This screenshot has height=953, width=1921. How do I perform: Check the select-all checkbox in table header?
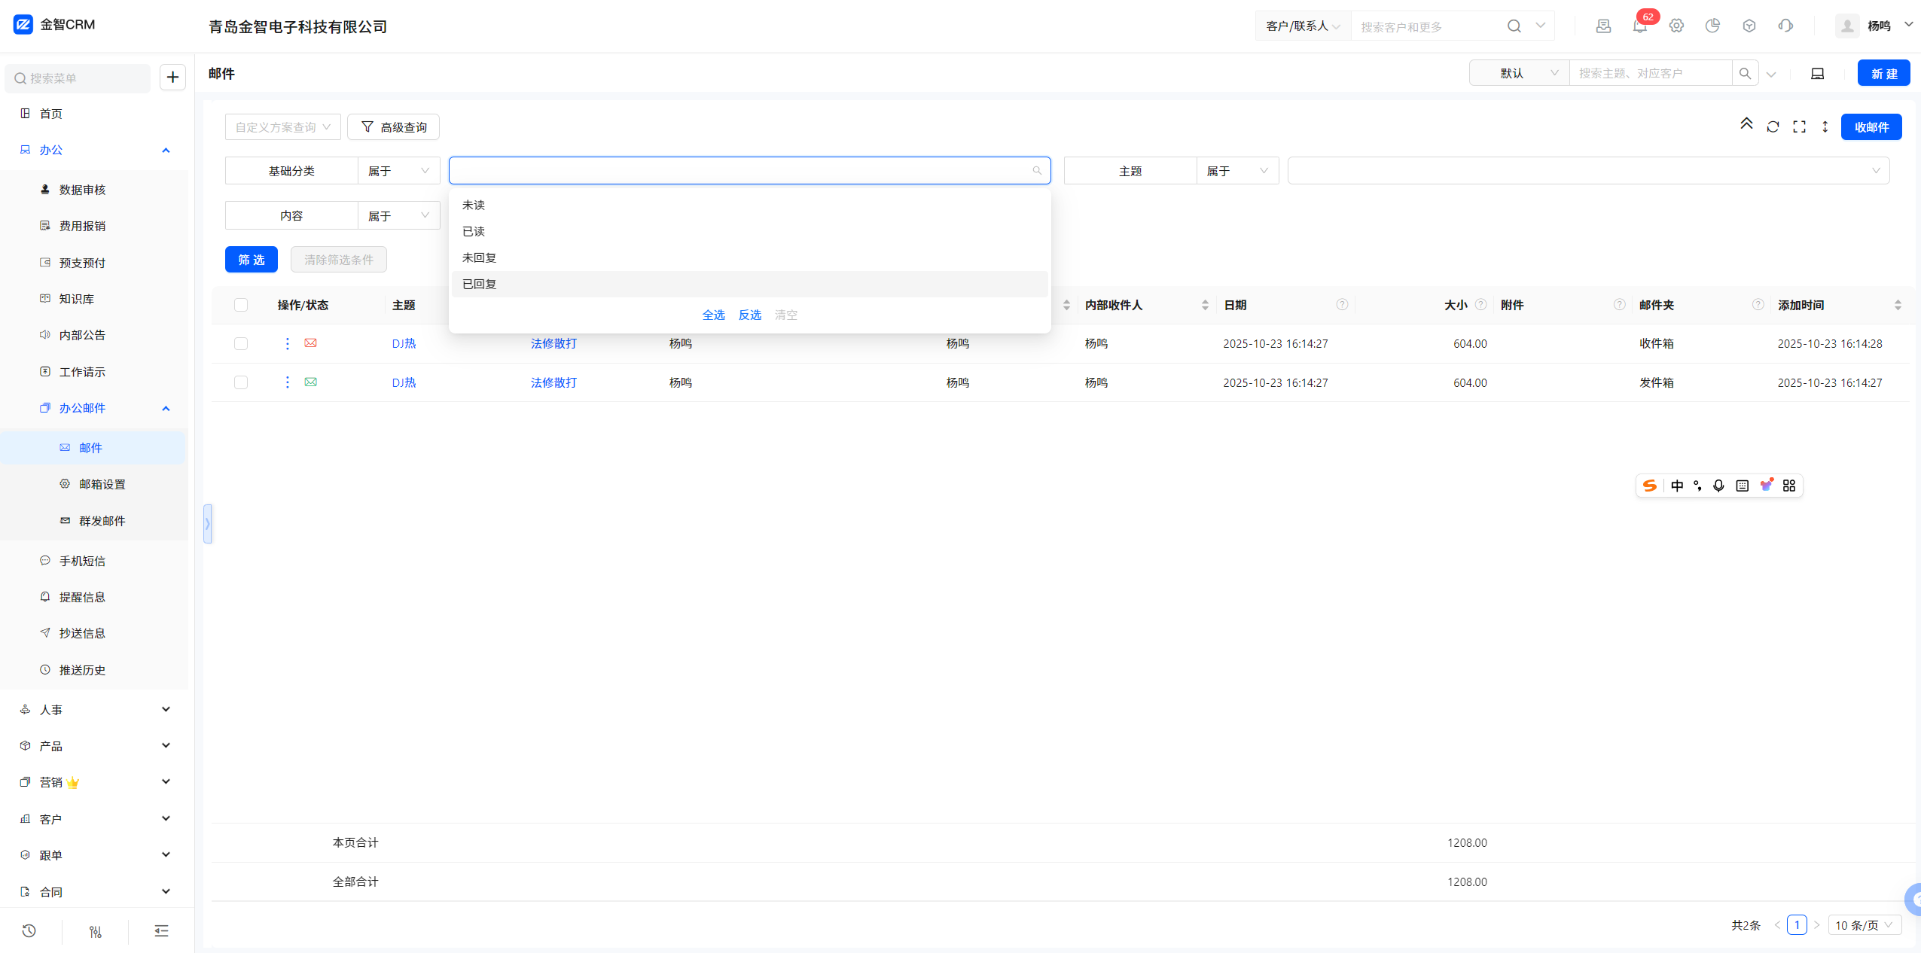click(241, 305)
